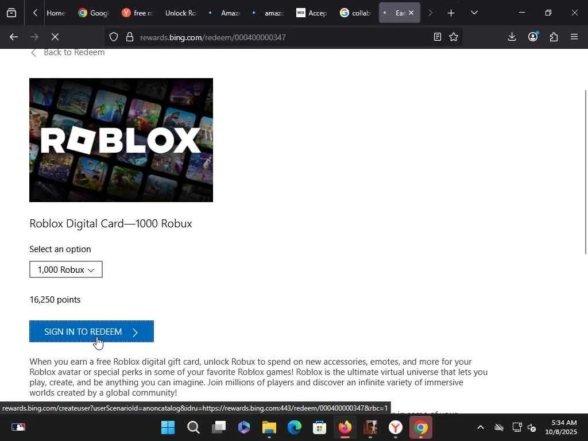Screen dimensions: 588x441
Task: Go to Back to Redeem link
Action: pos(68,52)
